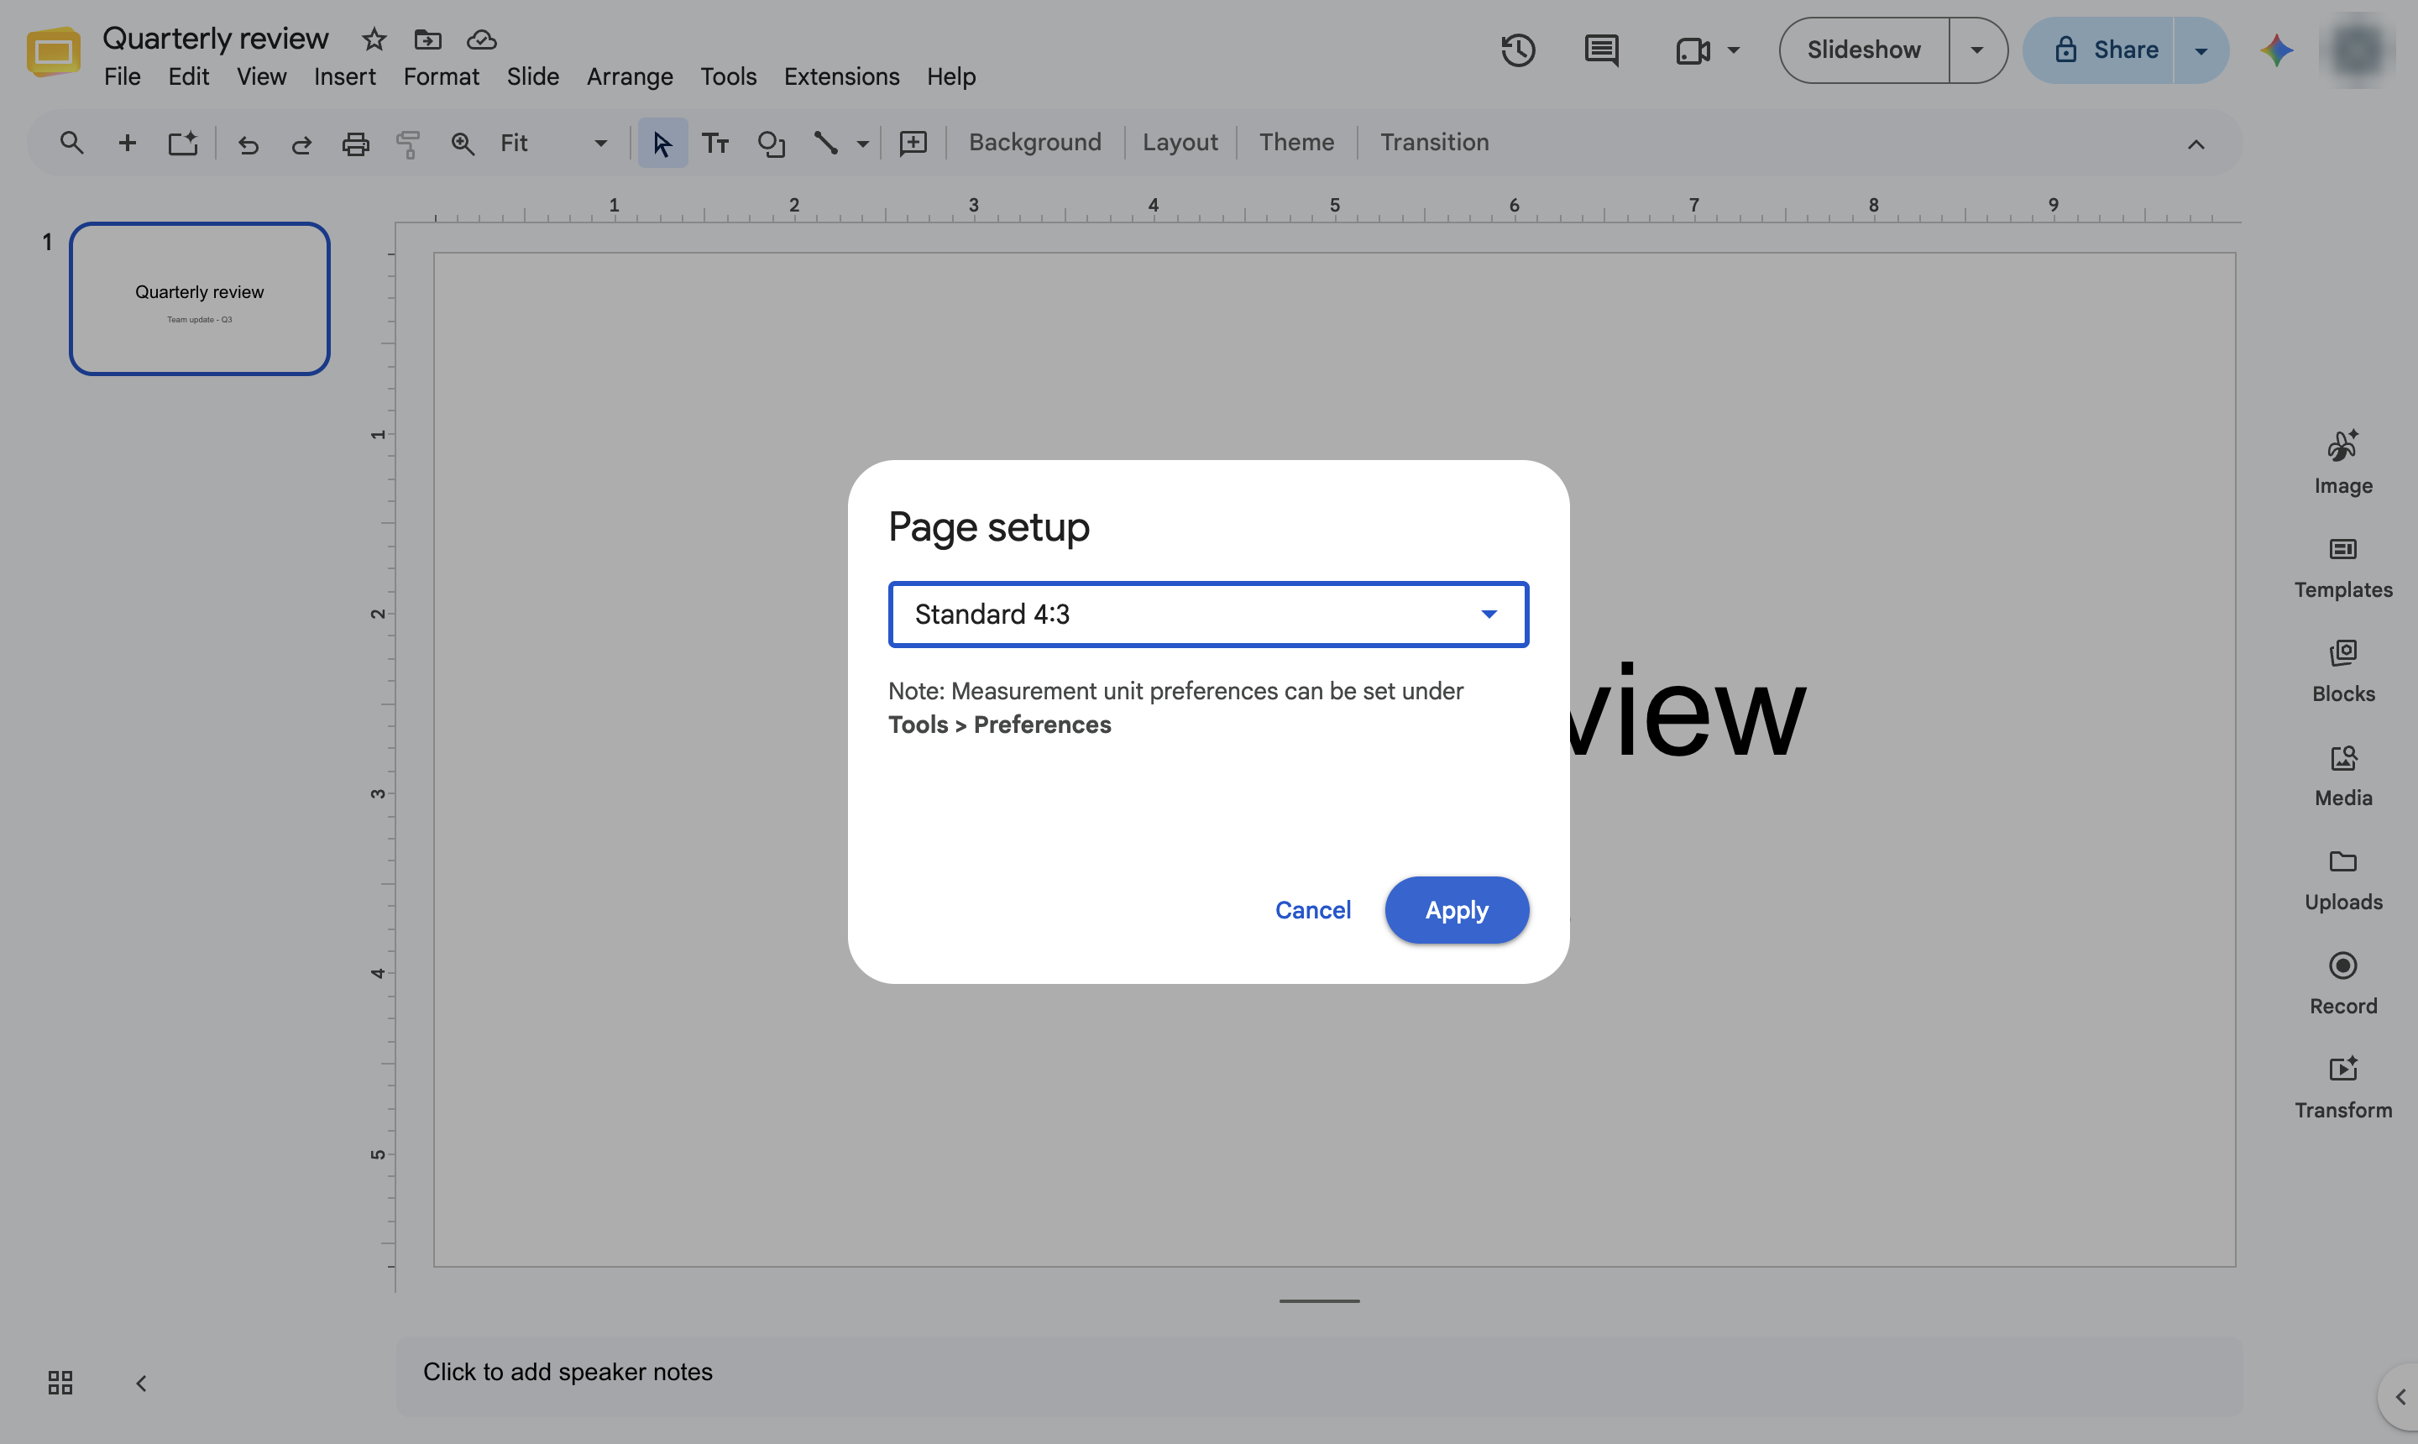Open the Fit zoom dropdown
The image size is (2418, 1444).
click(552, 143)
